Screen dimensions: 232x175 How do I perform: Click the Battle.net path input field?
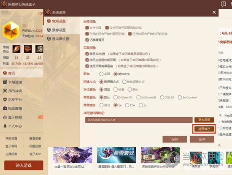[139, 120]
